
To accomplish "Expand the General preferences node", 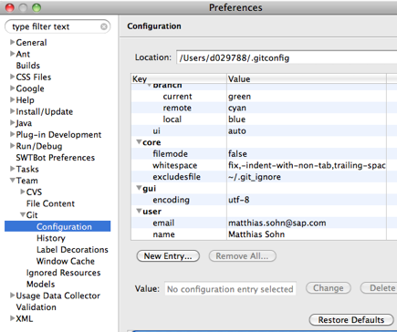I will point(13,42).
